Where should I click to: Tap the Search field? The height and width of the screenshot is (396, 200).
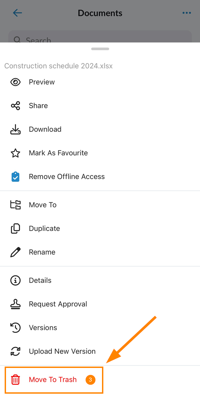coord(100,37)
